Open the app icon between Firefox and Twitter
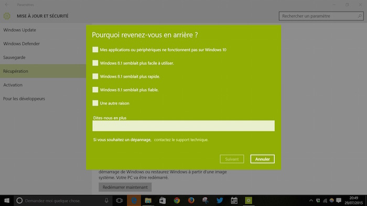Image resolution: width=367 pixels, height=206 pixels. pyautogui.click(x=206, y=201)
